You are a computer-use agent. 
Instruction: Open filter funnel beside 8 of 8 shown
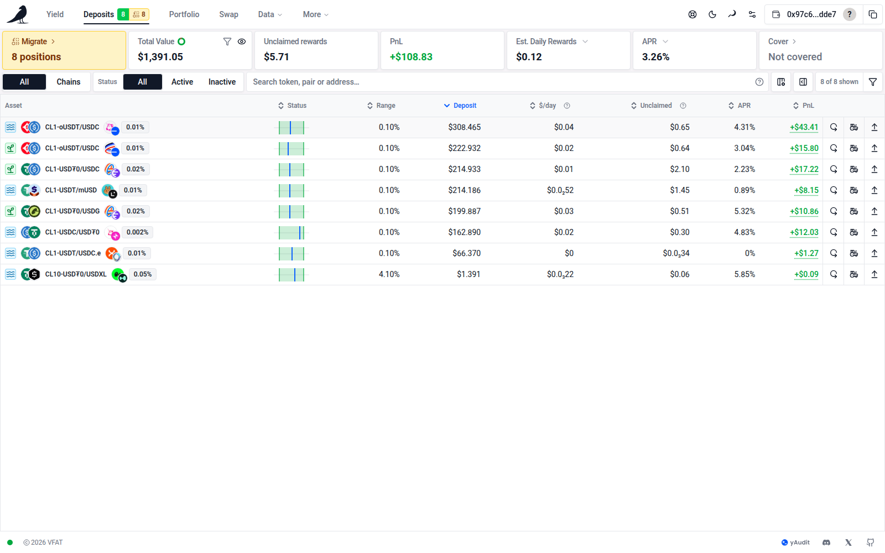click(873, 82)
